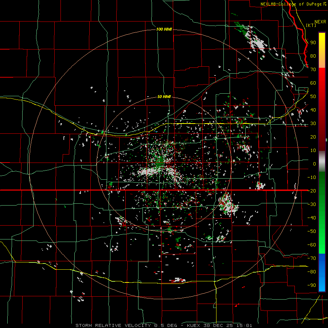The image size is (328, 328).
Task: Select the 10 value on velocity scale
Action: [313, 151]
